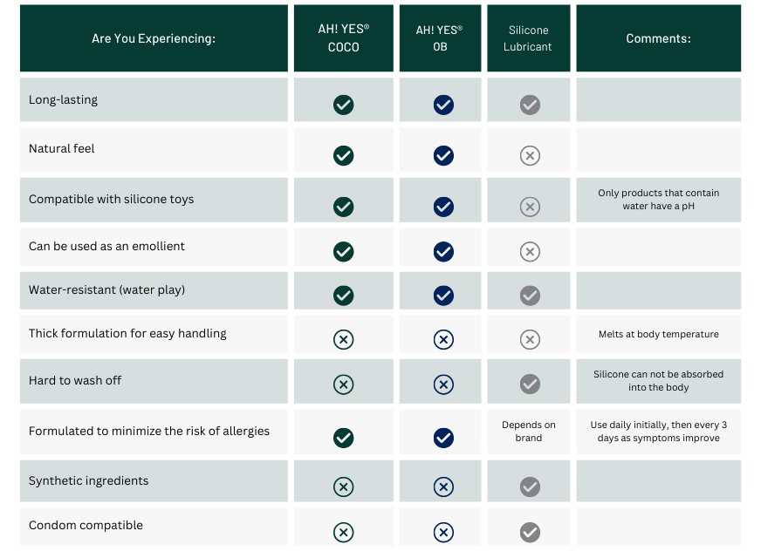The width and height of the screenshot is (761, 558).
Task: Click the 'Melts at body temperature' comment
Action: point(659,334)
